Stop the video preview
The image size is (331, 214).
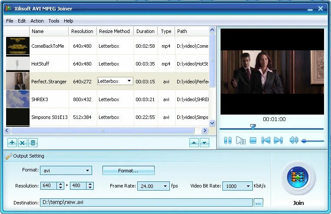pos(253,141)
